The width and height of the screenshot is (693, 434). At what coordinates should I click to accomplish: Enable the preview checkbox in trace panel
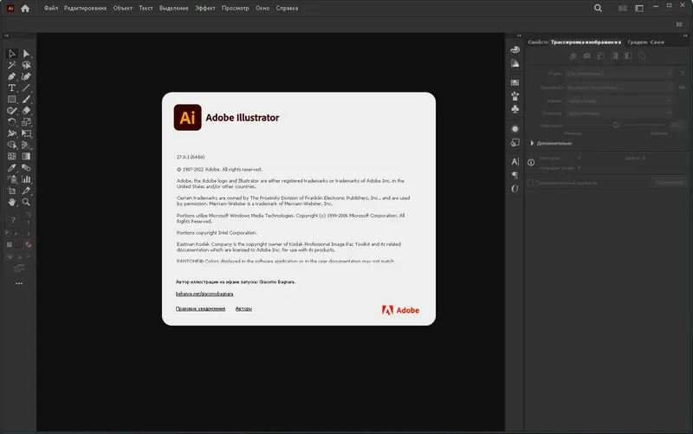531,183
